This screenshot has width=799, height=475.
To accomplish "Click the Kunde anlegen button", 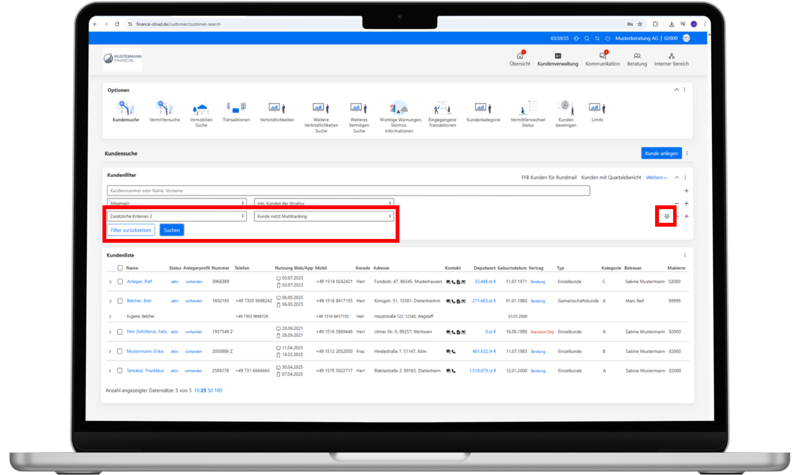I will [661, 153].
